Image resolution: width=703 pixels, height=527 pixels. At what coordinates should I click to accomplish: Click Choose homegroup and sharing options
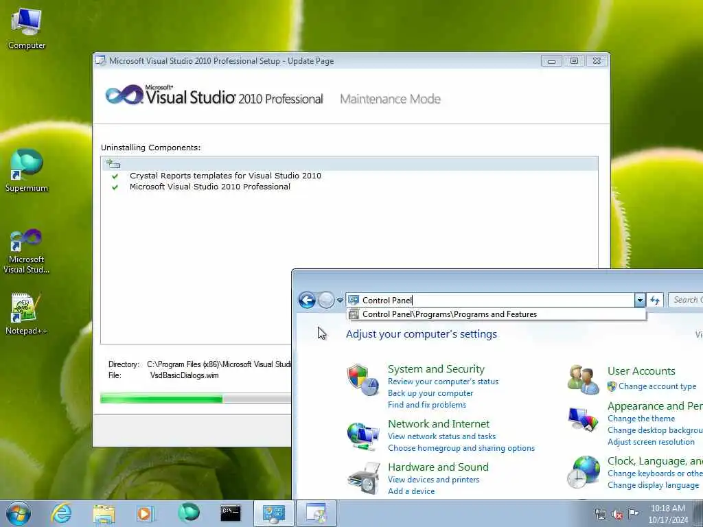point(461,447)
